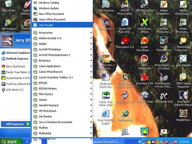The height and width of the screenshot is (144, 192).
Task: Launch Nero StartSmart from Start menu list
Action: click(13, 66)
